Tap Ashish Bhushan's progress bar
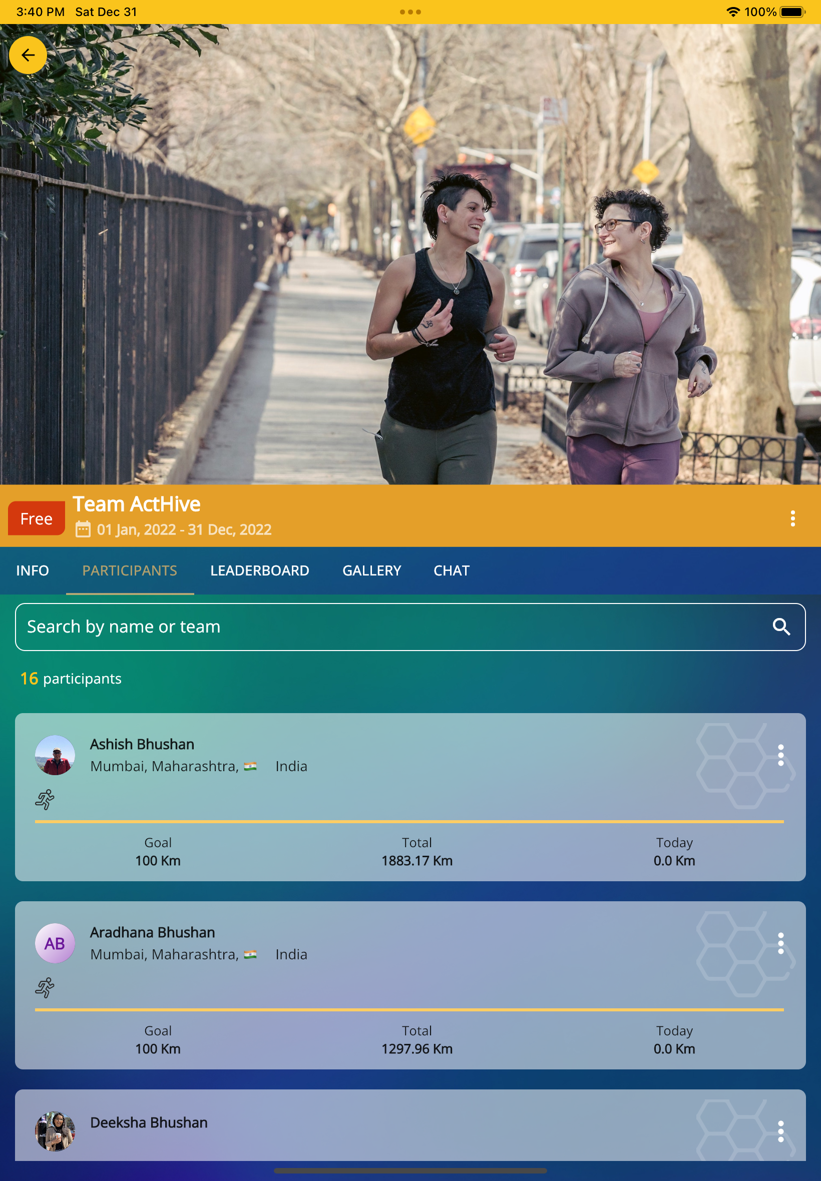821x1181 pixels. (x=409, y=822)
